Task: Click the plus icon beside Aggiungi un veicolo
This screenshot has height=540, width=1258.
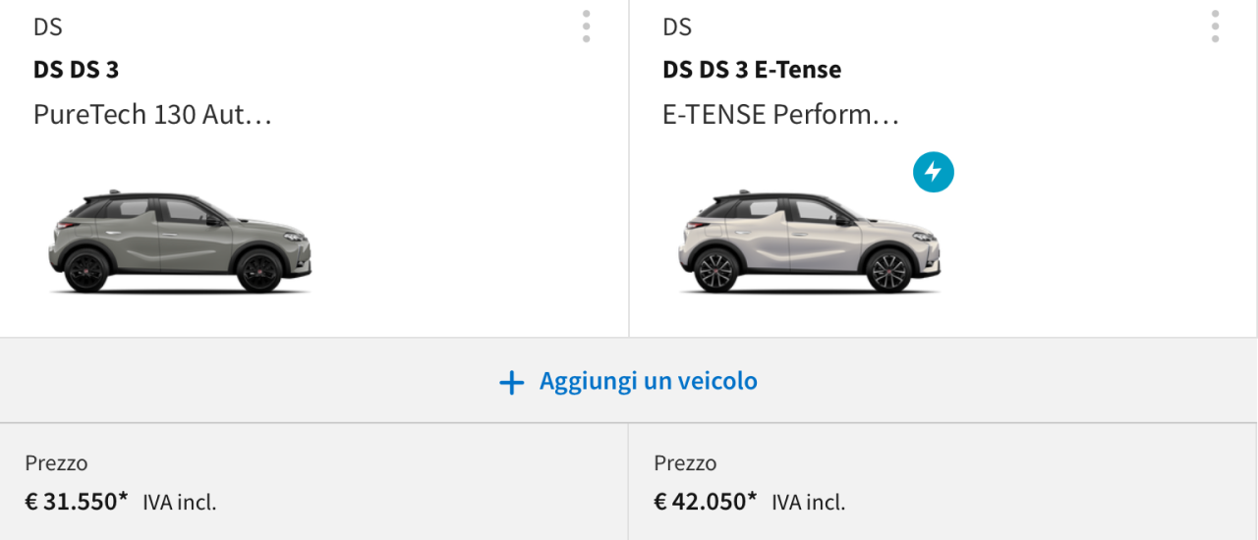Action: click(511, 382)
